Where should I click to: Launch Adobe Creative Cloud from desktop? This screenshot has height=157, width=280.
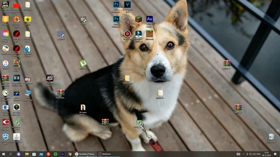click(6, 34)
